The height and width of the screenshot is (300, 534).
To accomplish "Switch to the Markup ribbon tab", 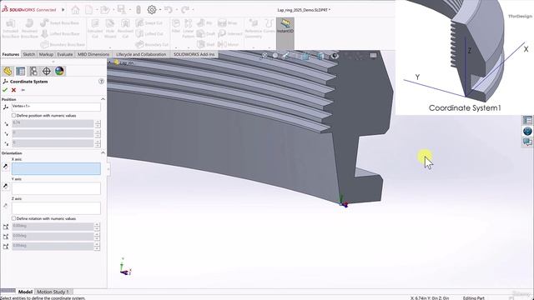I will [x=46, y=54].
